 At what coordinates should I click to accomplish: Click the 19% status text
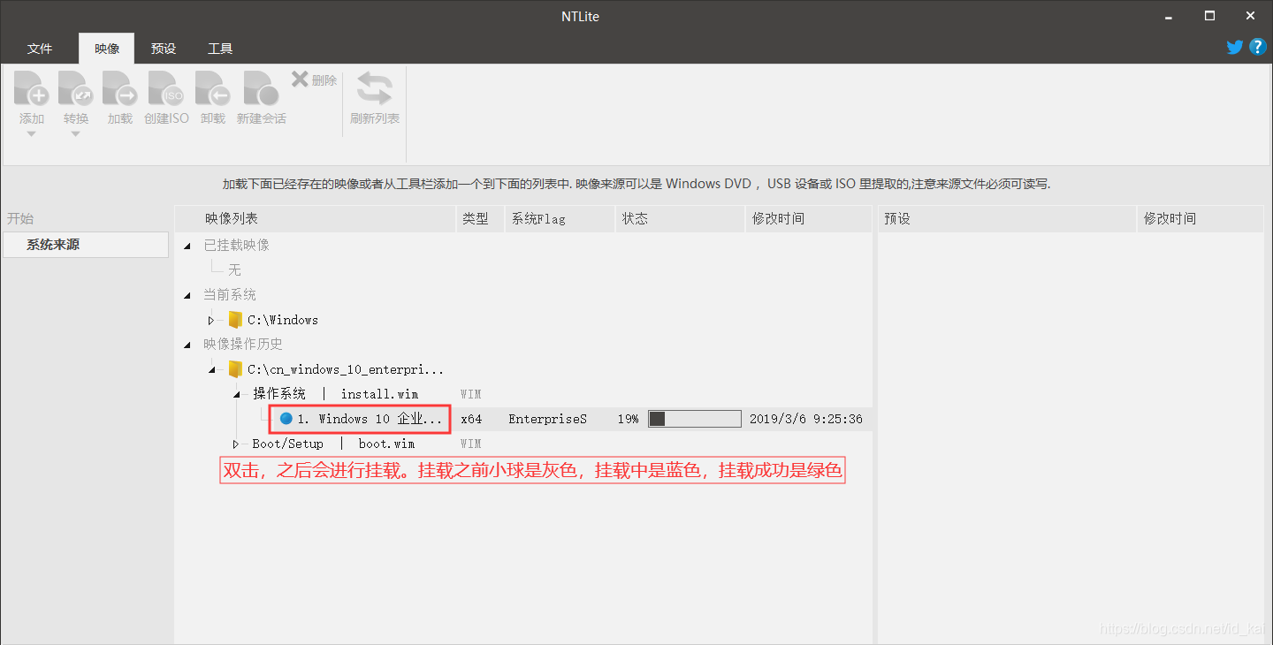[x=628, y=419]
